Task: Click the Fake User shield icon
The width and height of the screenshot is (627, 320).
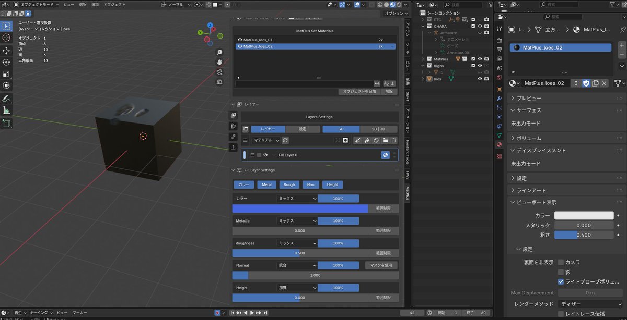Action: pyautogui.click(x=586, y=83)
